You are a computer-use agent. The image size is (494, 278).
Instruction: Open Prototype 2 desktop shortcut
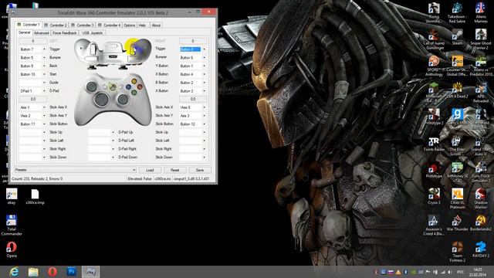[434, 117]
